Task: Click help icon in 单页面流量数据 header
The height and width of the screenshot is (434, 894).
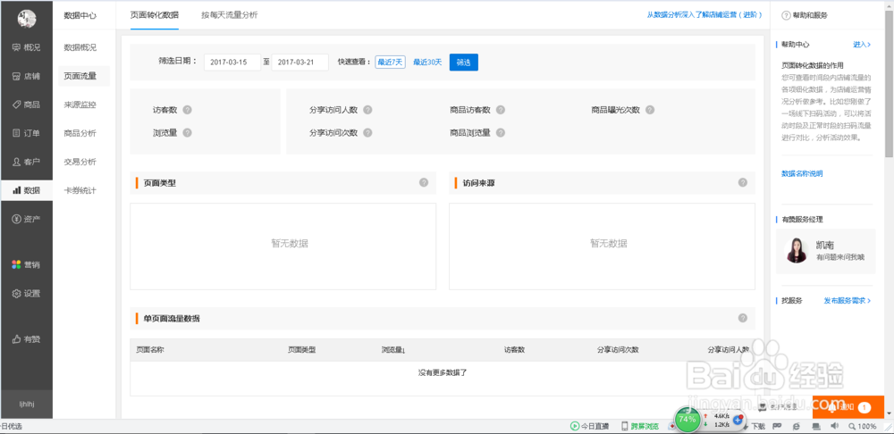Action: click(x=742, y=318)
